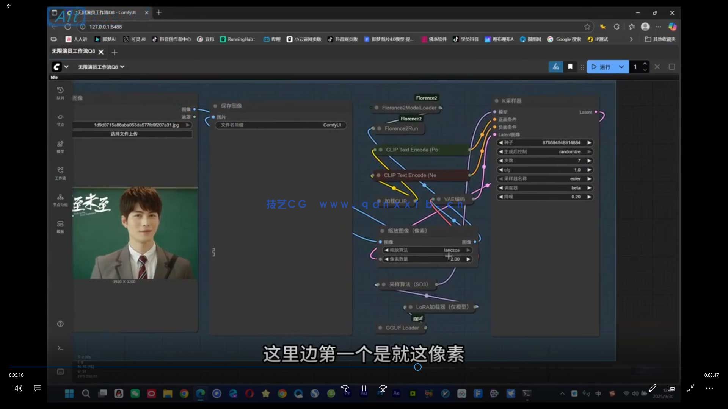The image size is (728, 409).
Task: Click the 运行 run button
Action: tap(605, 67)
